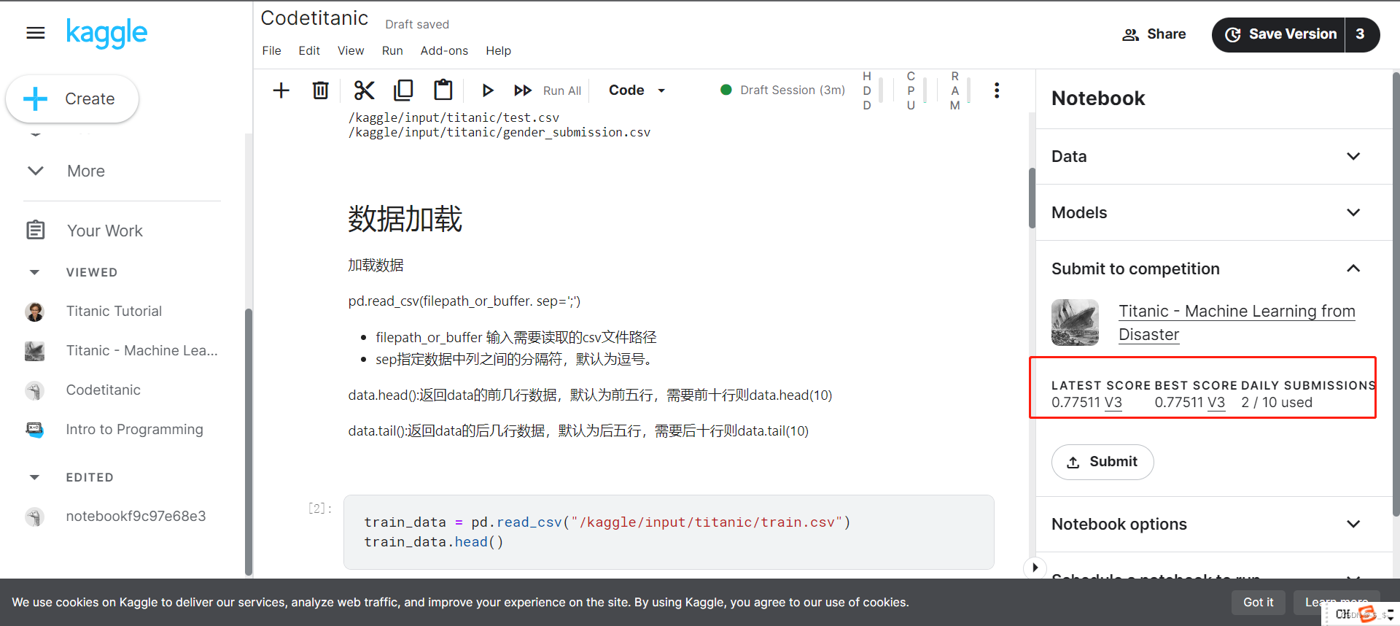Collapse the right sidebar with arrow
Screen dimensions: 1400x626
click(x=1035, y=568)
